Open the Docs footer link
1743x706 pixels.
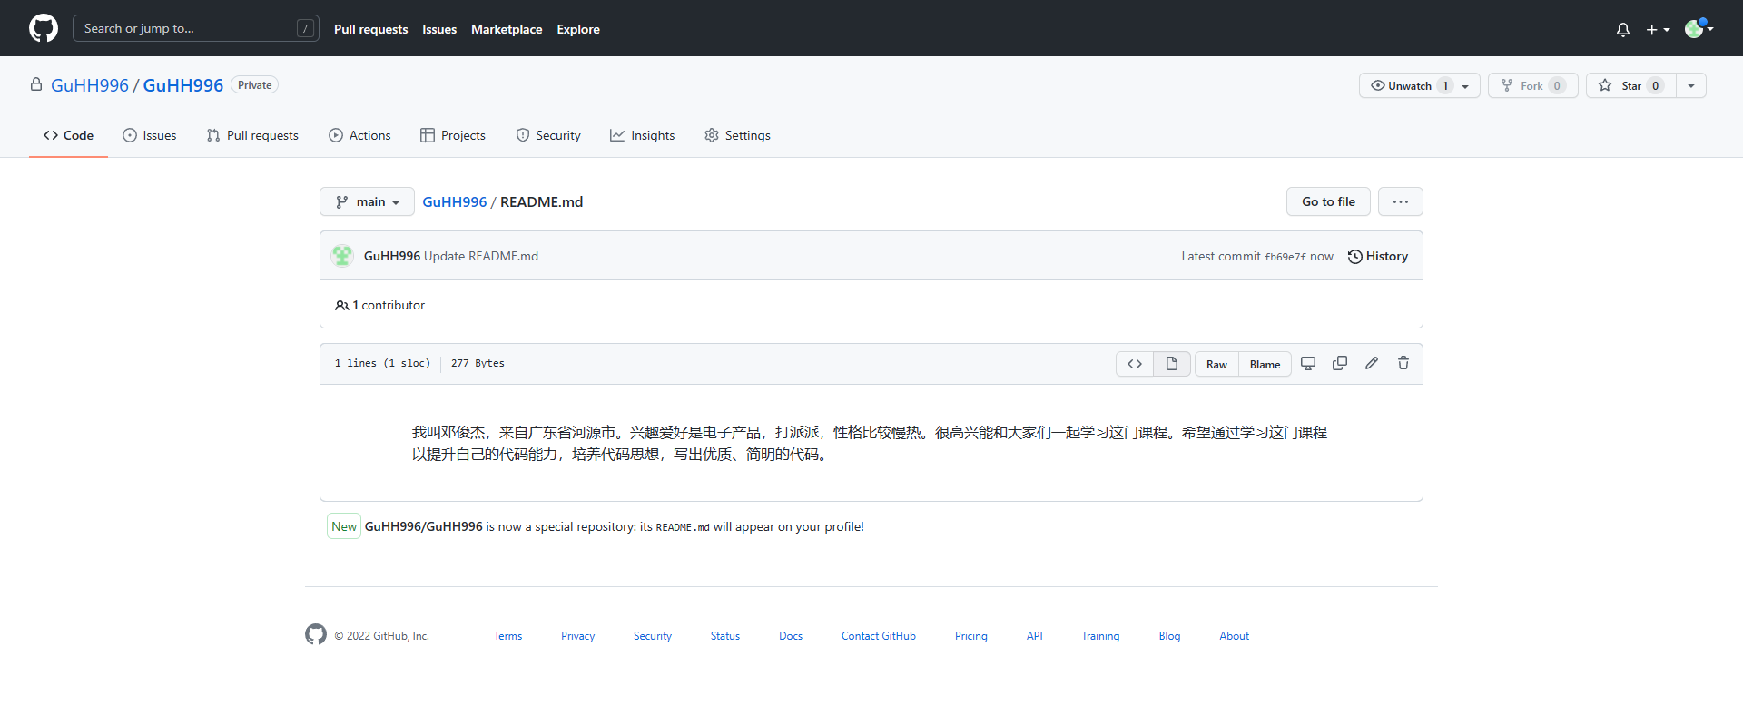(791, 636)
